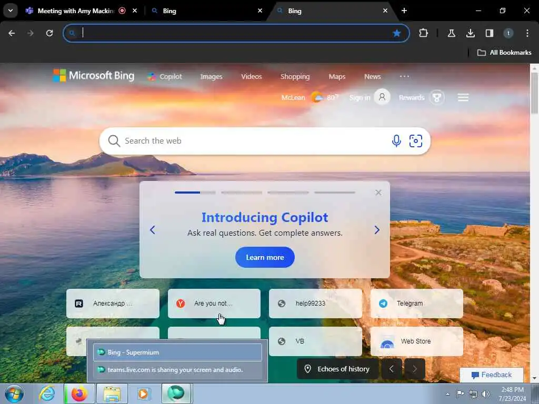Open Images in Bing navigation

(x=212, y=77)
